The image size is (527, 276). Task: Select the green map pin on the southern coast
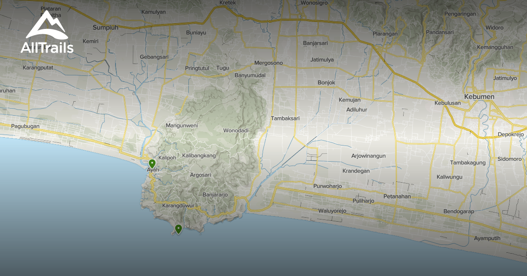point(179,229)
